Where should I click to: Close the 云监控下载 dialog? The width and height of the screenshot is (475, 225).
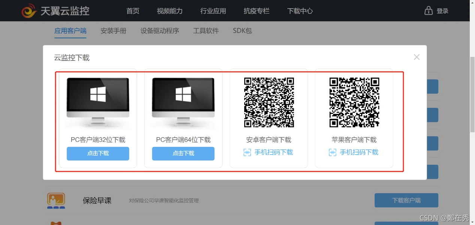[417, 57]
